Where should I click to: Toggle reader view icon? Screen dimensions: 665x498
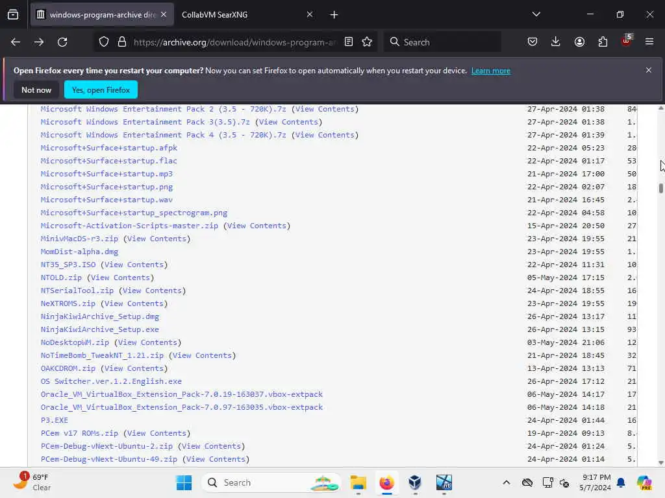tap(349, 42)
